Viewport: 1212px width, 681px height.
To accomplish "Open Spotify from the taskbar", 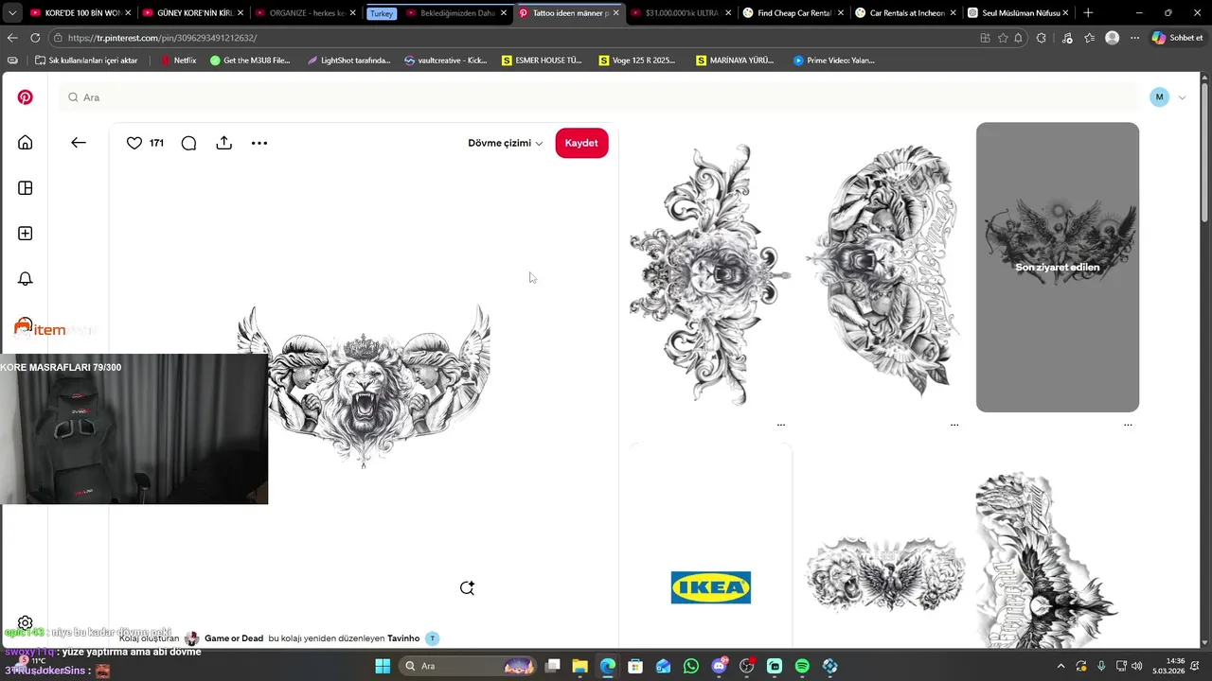I will tap(802, 666).
